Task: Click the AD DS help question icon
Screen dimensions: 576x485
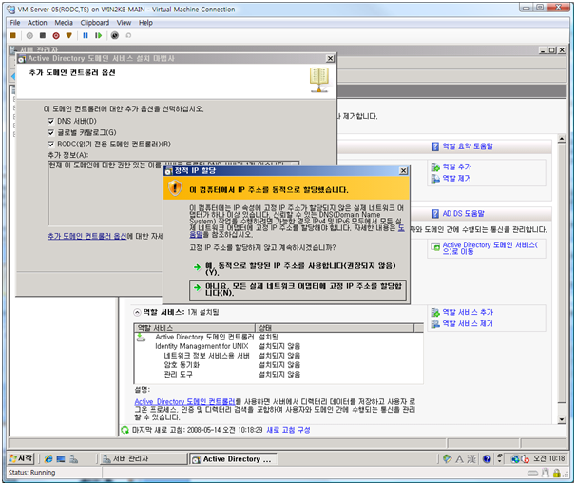Action: [435, 213]
